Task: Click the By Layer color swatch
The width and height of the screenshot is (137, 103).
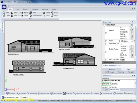Action: tap(120, 41)
